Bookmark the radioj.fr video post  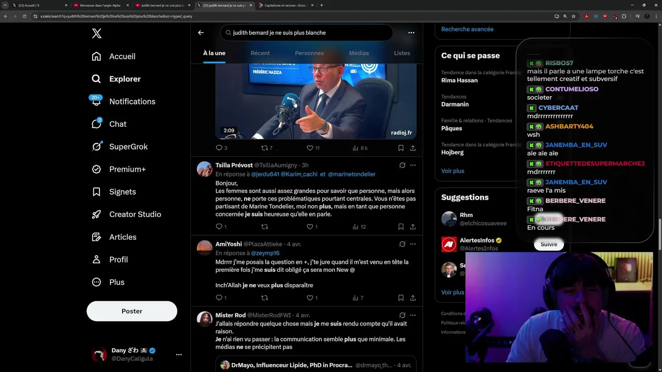pyautogui.click(x=401, y=148)
